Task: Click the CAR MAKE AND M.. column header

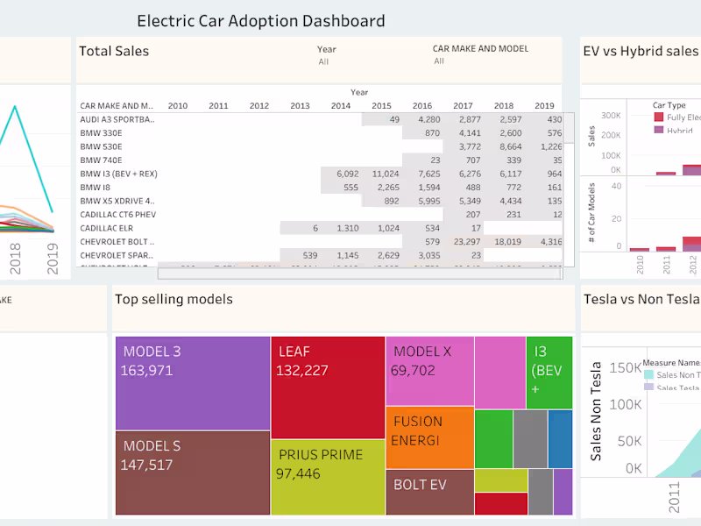Action: click(x=117, y=106)
